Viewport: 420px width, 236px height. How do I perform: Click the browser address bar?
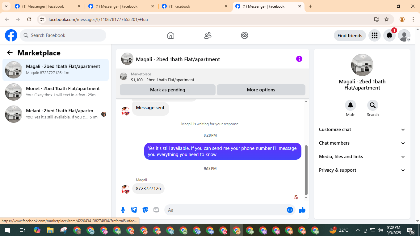point(210,19)
